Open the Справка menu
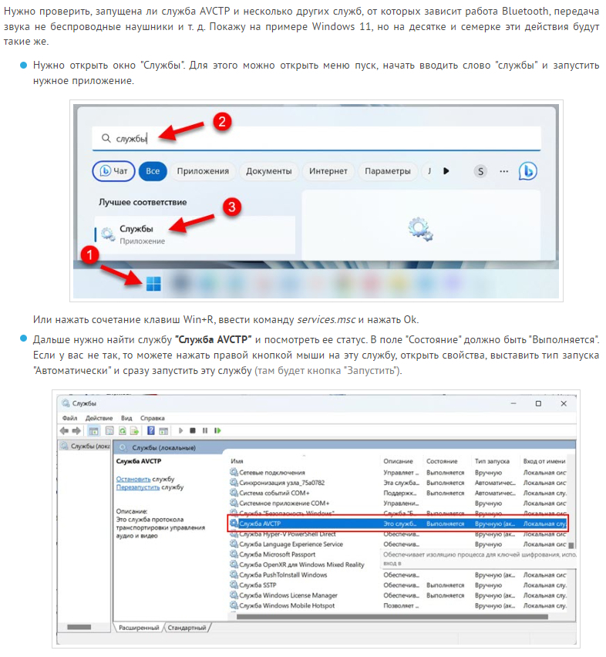This screenshot has width=606, height=657. [153, 418]
